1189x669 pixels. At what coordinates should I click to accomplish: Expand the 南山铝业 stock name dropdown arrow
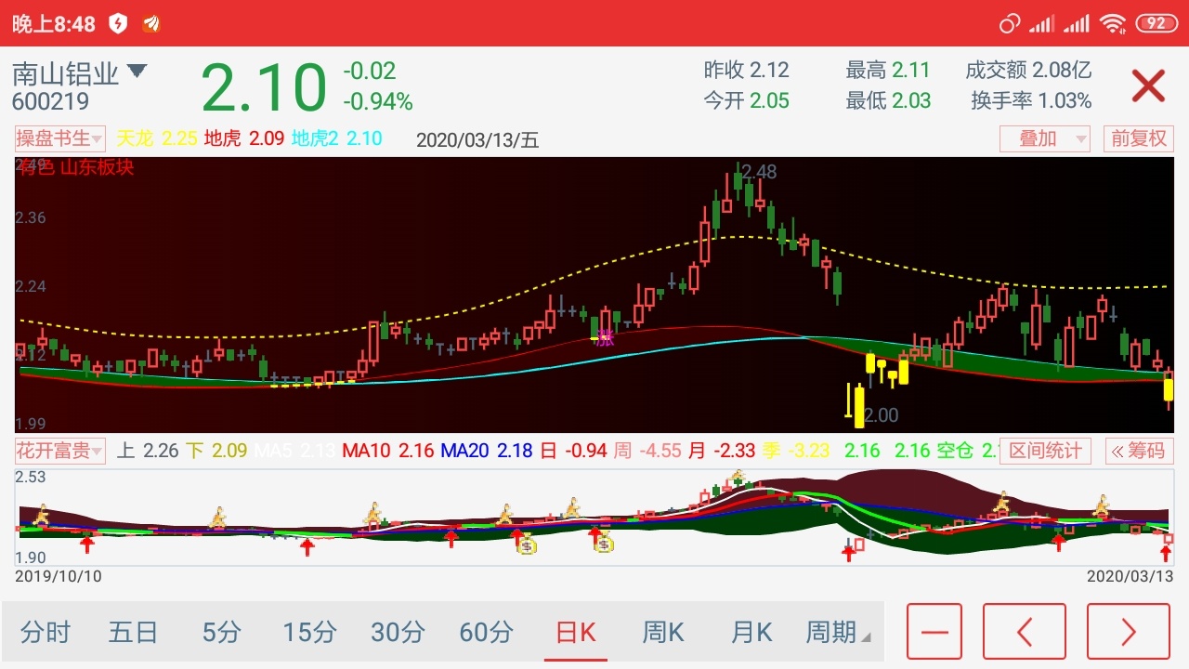point(137,72)
